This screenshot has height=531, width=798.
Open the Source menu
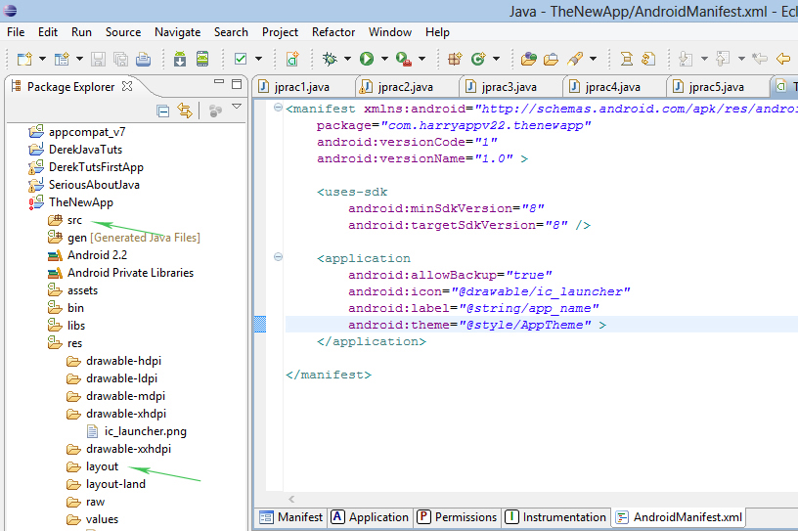point(123,32)
